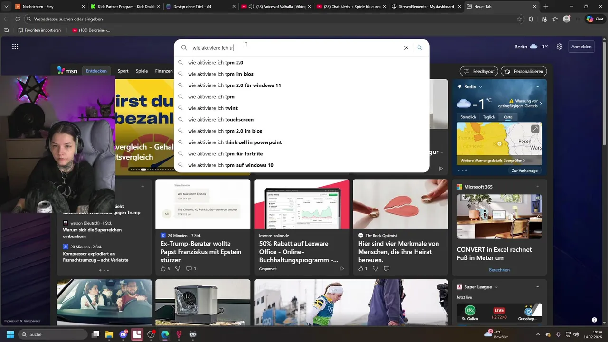Open the Edge three-dot settings menu
The width and height of the screenshot is (608, 342).
point(578,19)
